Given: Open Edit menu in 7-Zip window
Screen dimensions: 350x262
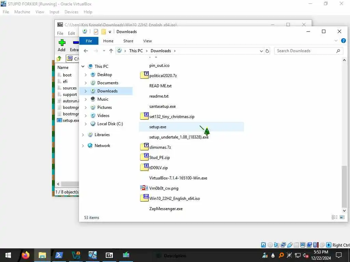Looking at the screenshot, I should pyautogui.click(x=71, y=33).
